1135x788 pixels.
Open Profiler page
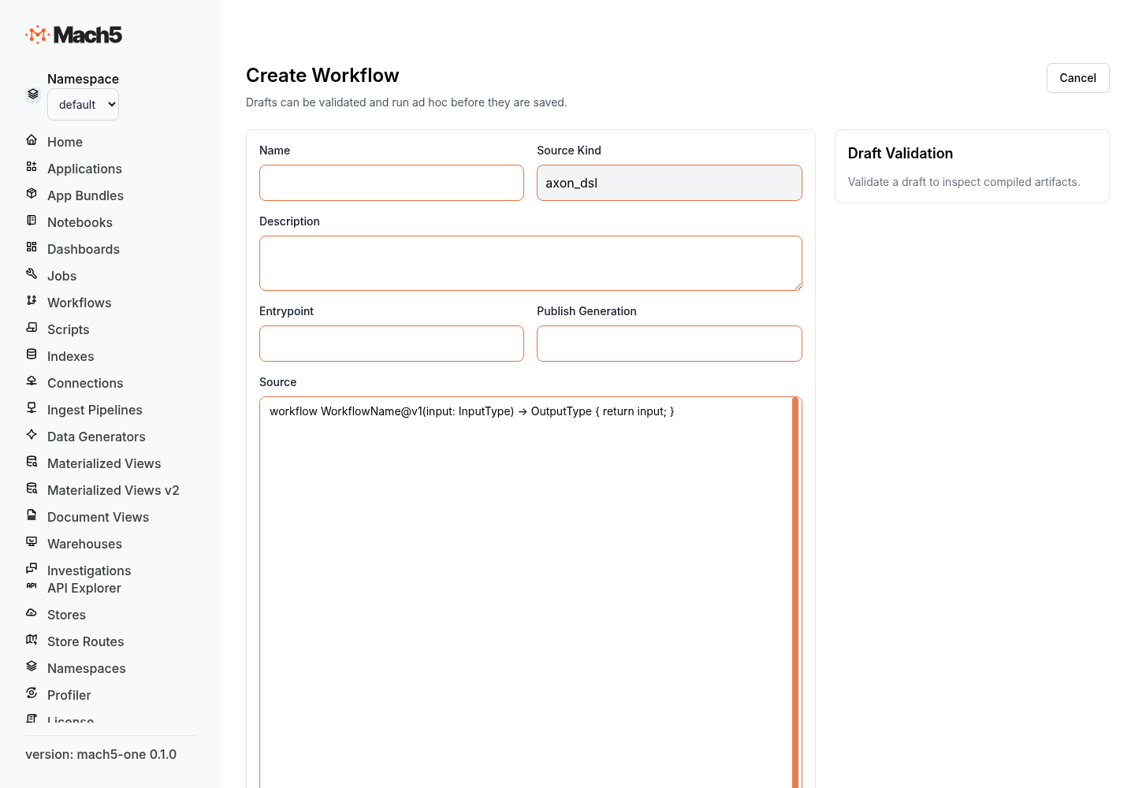[69, 695]
